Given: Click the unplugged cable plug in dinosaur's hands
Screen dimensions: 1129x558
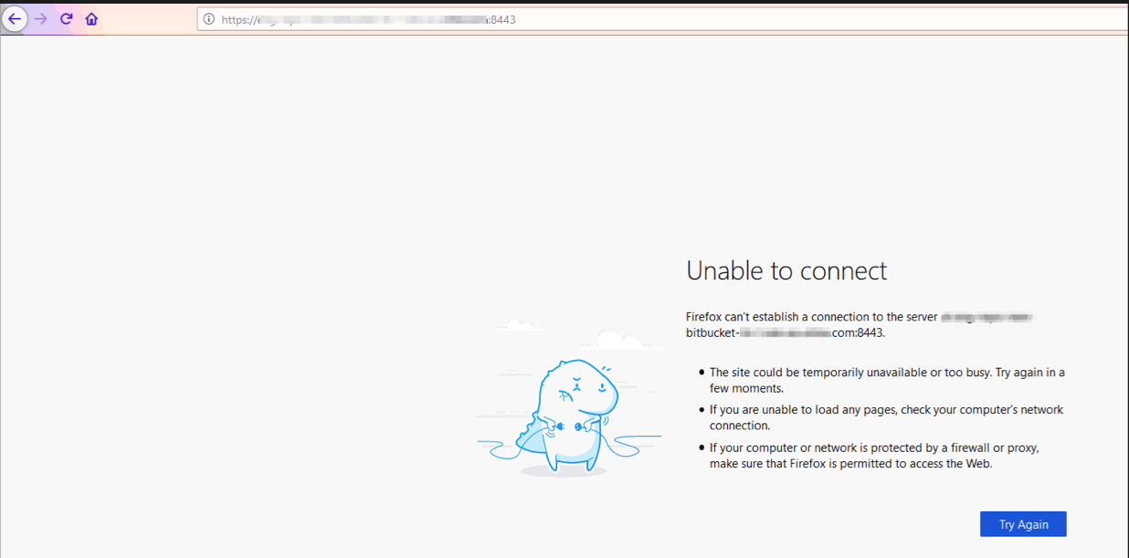Looking at the screenshot, I should click(x=558, y=426).
